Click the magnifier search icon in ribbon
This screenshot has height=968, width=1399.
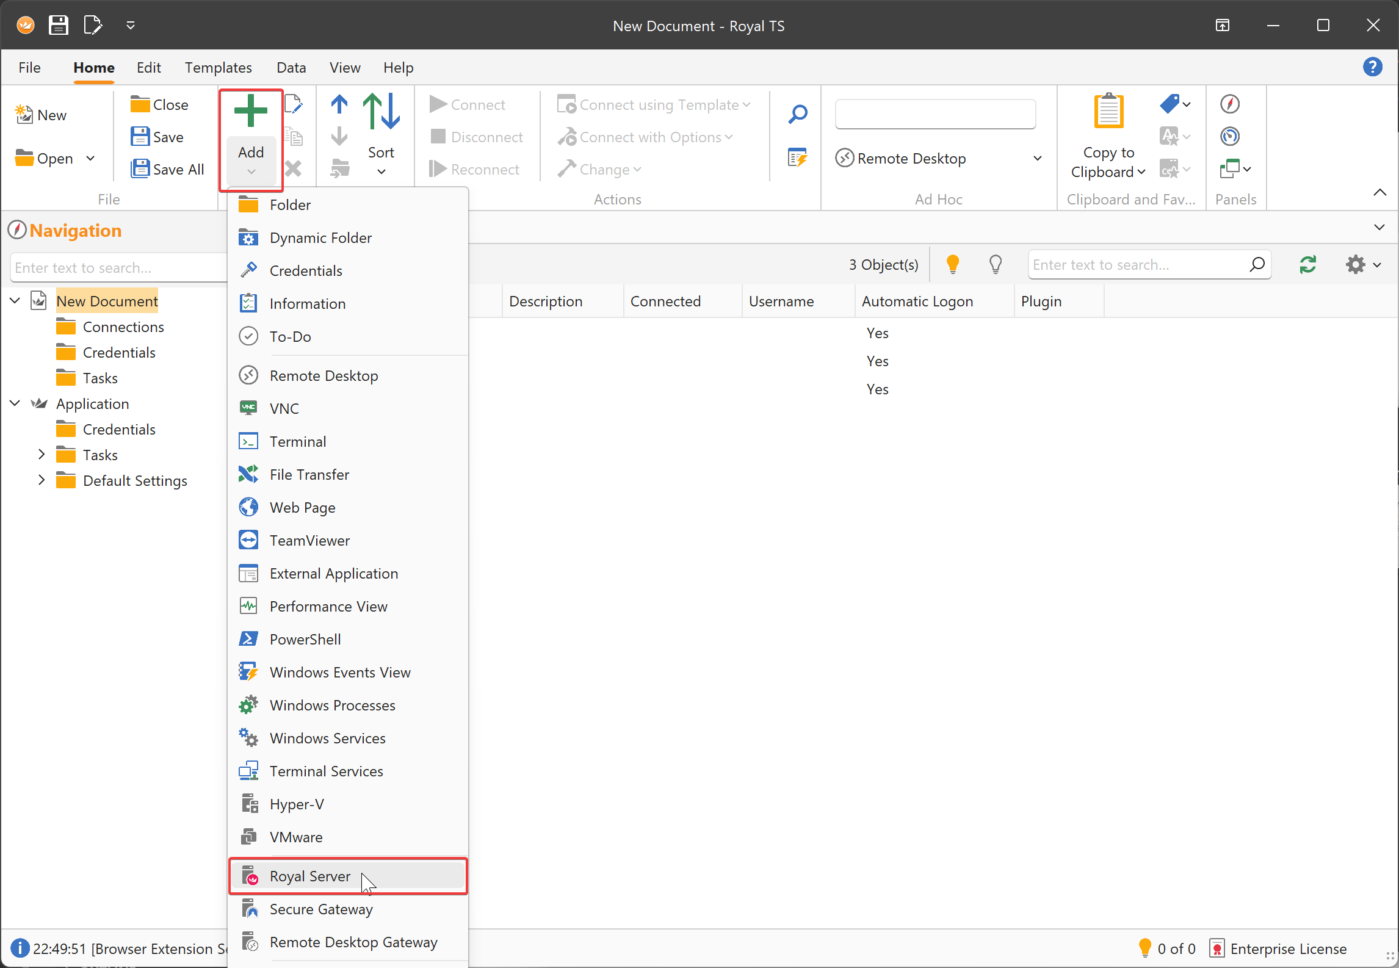(x=797, y=114)
